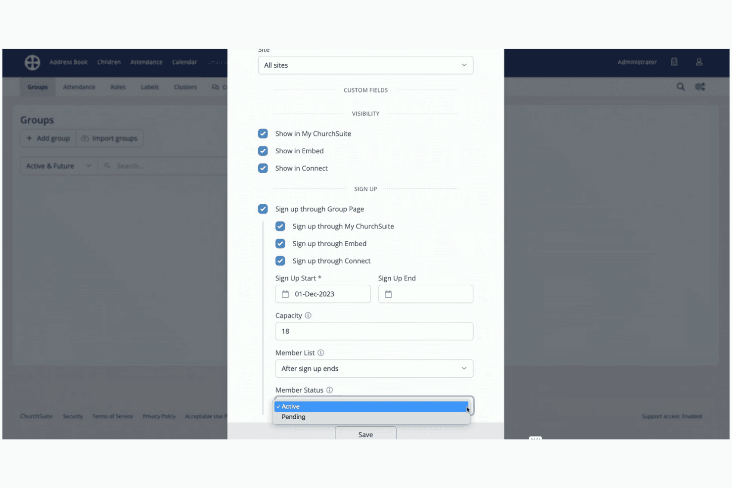Screen dimensions: 732x488
Task: Open Children module
Action: pyautogui.click(x=109, y=62)
